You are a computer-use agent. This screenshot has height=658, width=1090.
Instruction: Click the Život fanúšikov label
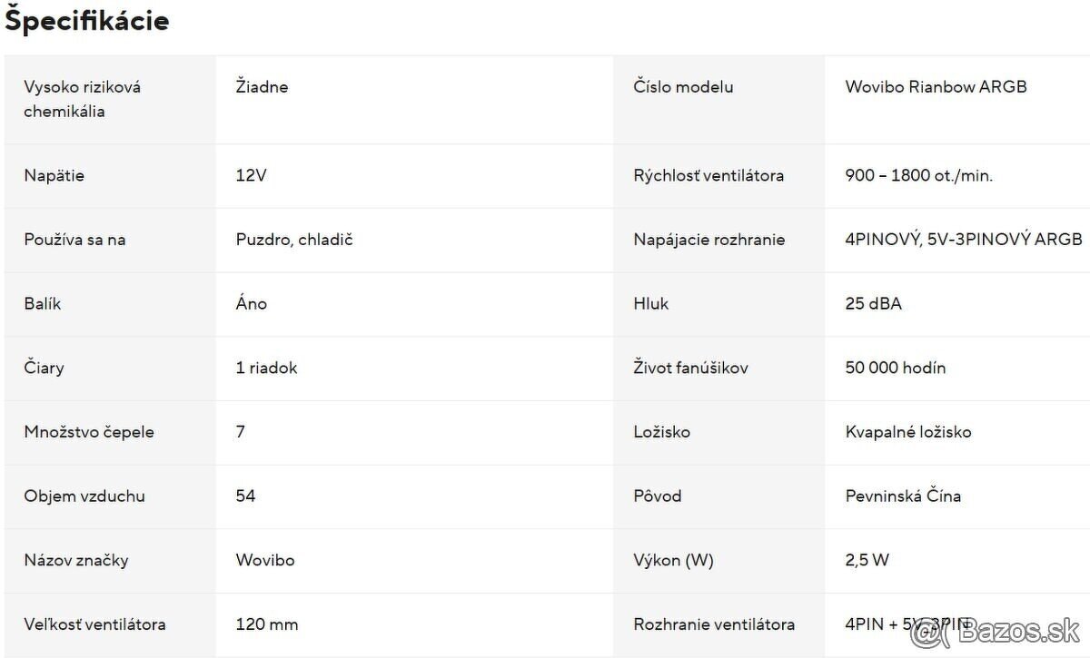pos(690,368)
